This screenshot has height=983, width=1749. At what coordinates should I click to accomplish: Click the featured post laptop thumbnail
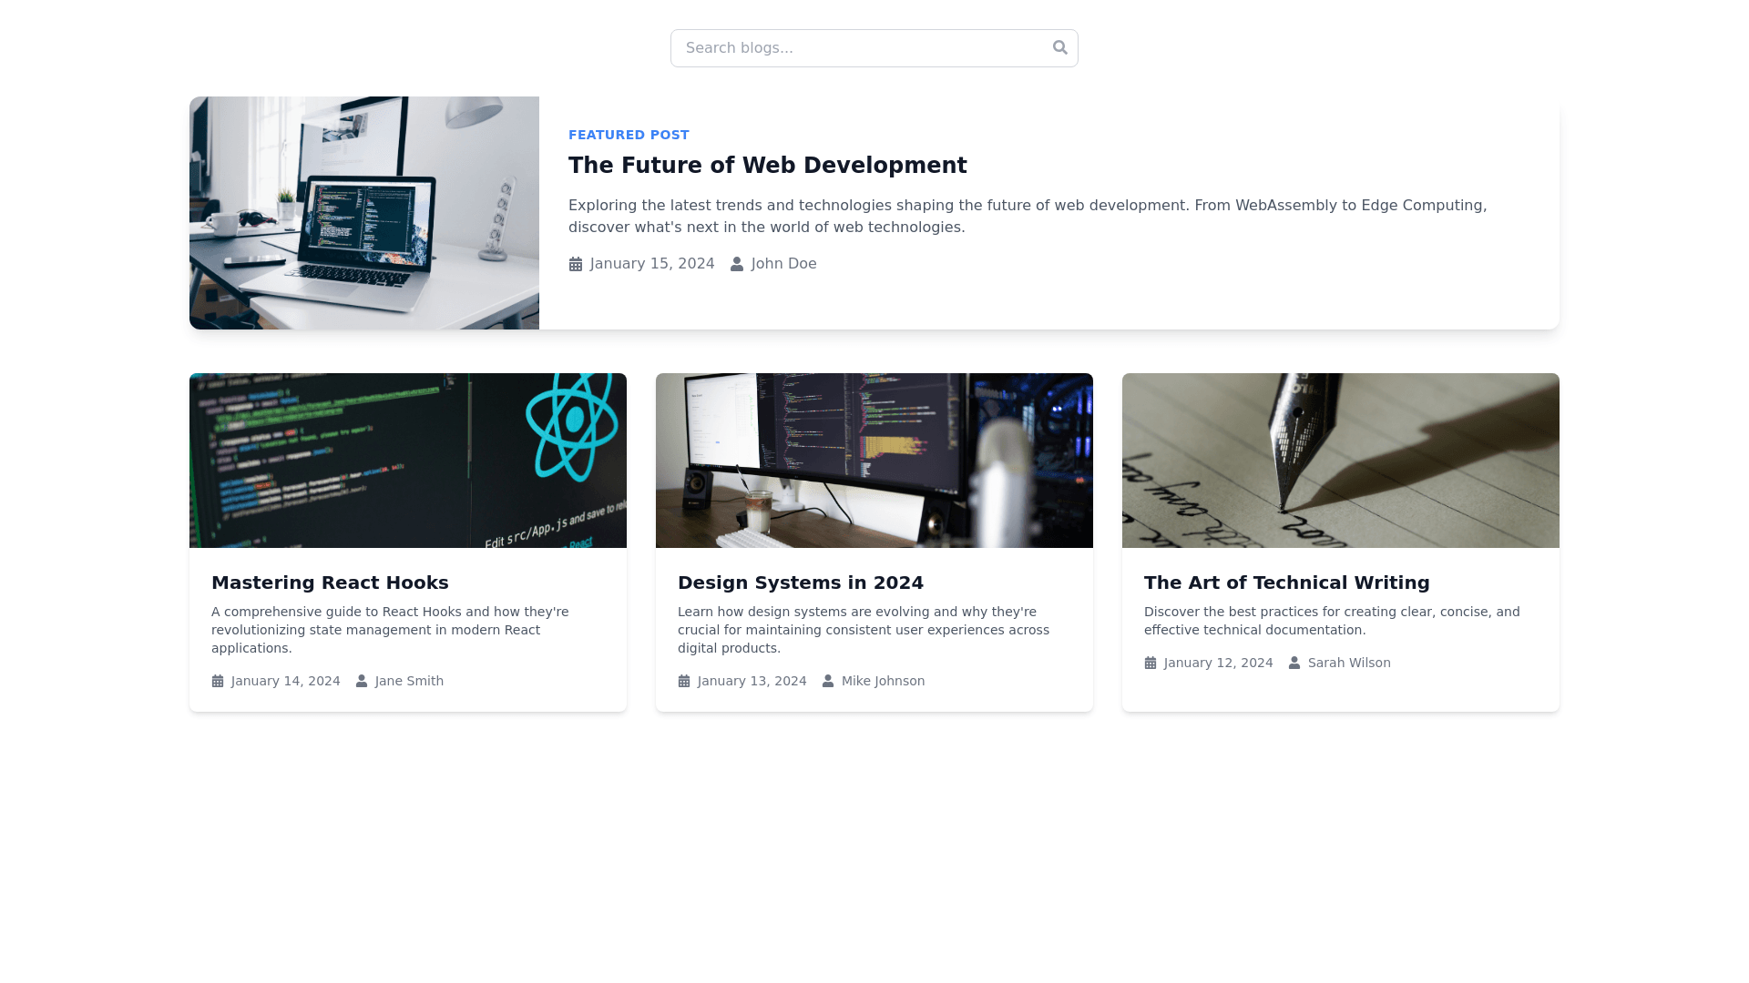pos(364,213)
